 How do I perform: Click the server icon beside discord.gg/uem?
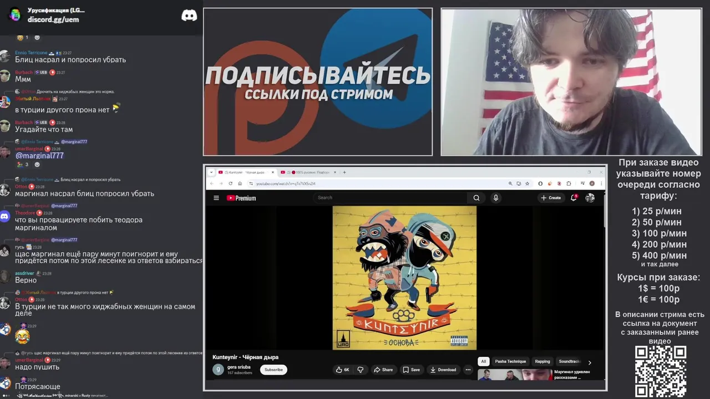point(15,15)
